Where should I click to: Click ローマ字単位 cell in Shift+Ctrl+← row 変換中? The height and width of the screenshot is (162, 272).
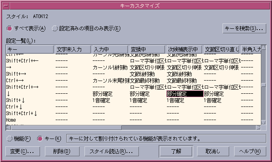point(148,61)
